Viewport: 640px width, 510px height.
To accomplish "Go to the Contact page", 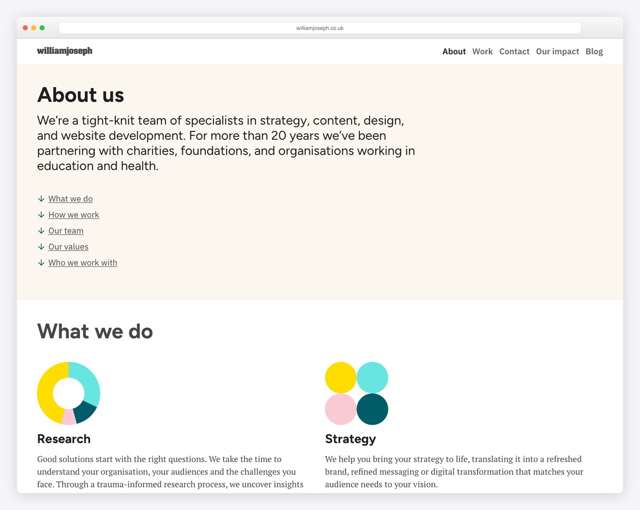I will 514,52.
